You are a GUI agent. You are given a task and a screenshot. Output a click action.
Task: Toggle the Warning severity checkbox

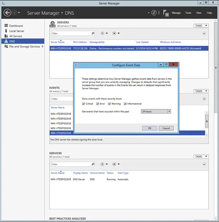[x=109, y=104]
